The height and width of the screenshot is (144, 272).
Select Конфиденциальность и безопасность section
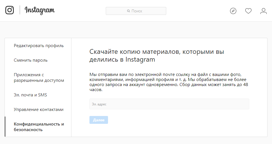coord(39,127)
